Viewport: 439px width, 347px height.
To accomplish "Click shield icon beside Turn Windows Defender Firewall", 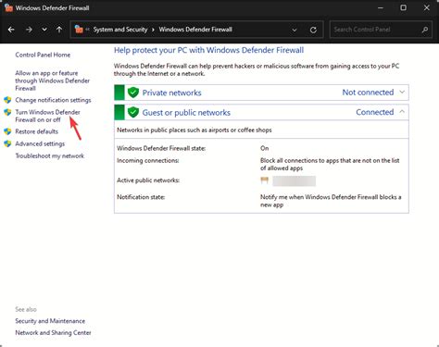I will [7, 112].
